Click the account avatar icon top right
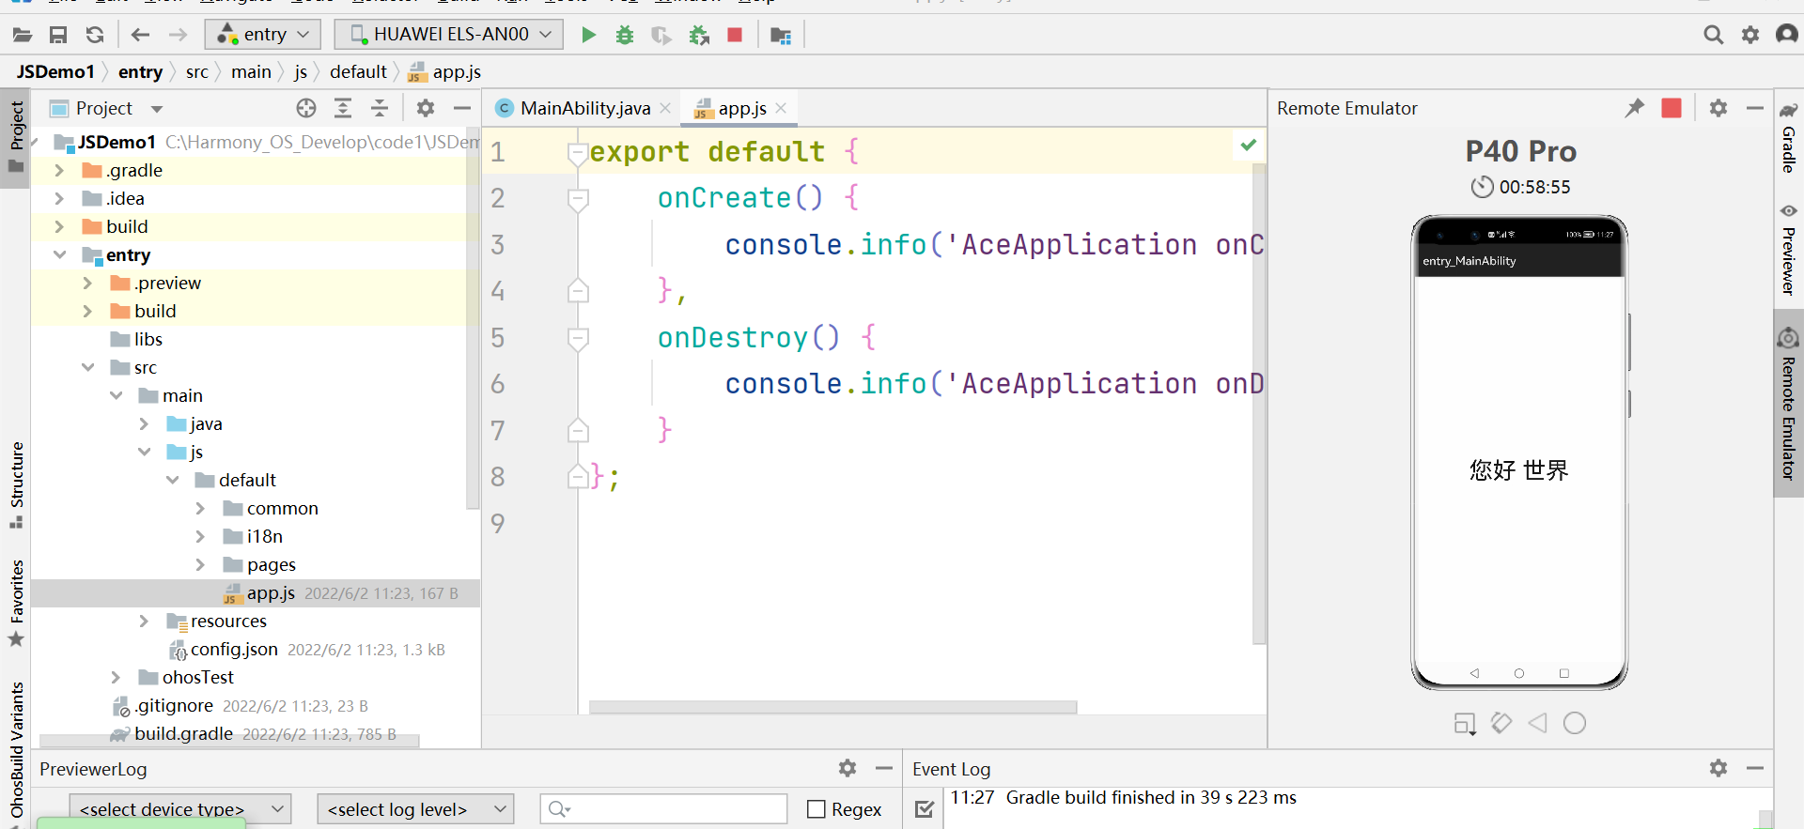The height and width of the screenshot is (829, 1804). pos(1787,35)
